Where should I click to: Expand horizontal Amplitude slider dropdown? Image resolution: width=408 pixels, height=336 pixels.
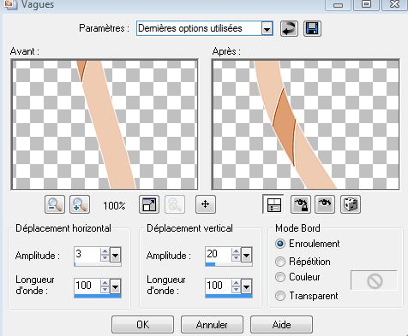coord(116,255)
